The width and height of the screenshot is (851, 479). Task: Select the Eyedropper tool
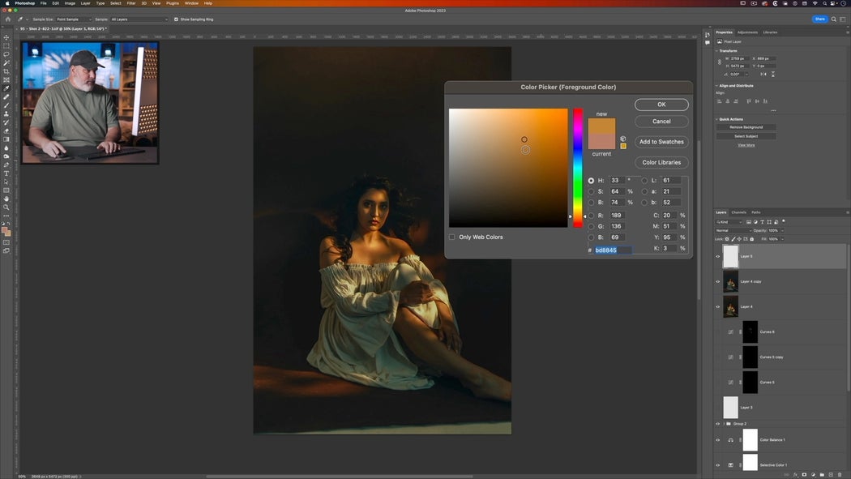tap(5, 87)
